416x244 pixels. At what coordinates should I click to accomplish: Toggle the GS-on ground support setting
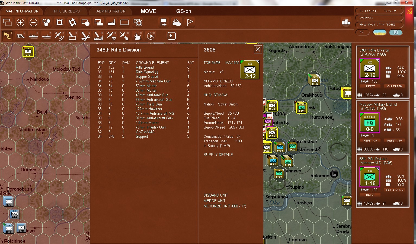point(184,11)
